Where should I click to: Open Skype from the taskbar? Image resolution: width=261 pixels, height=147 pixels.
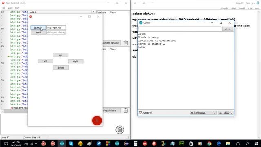[71, 143]
